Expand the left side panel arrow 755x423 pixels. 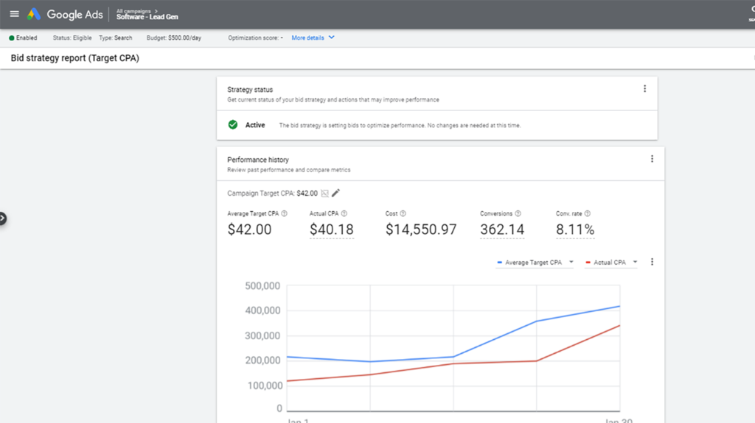coord(2,218)
